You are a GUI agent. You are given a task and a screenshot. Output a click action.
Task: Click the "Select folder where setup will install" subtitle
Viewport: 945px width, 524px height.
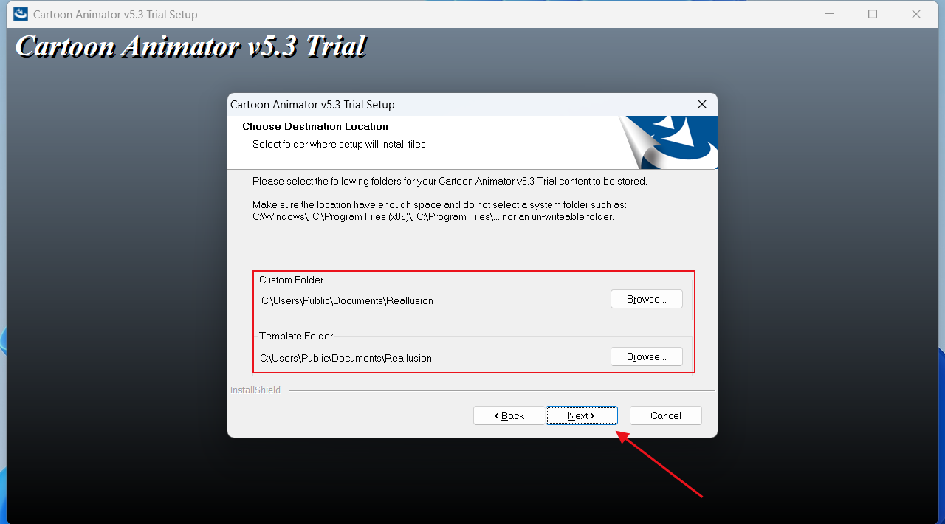[340, 145]
